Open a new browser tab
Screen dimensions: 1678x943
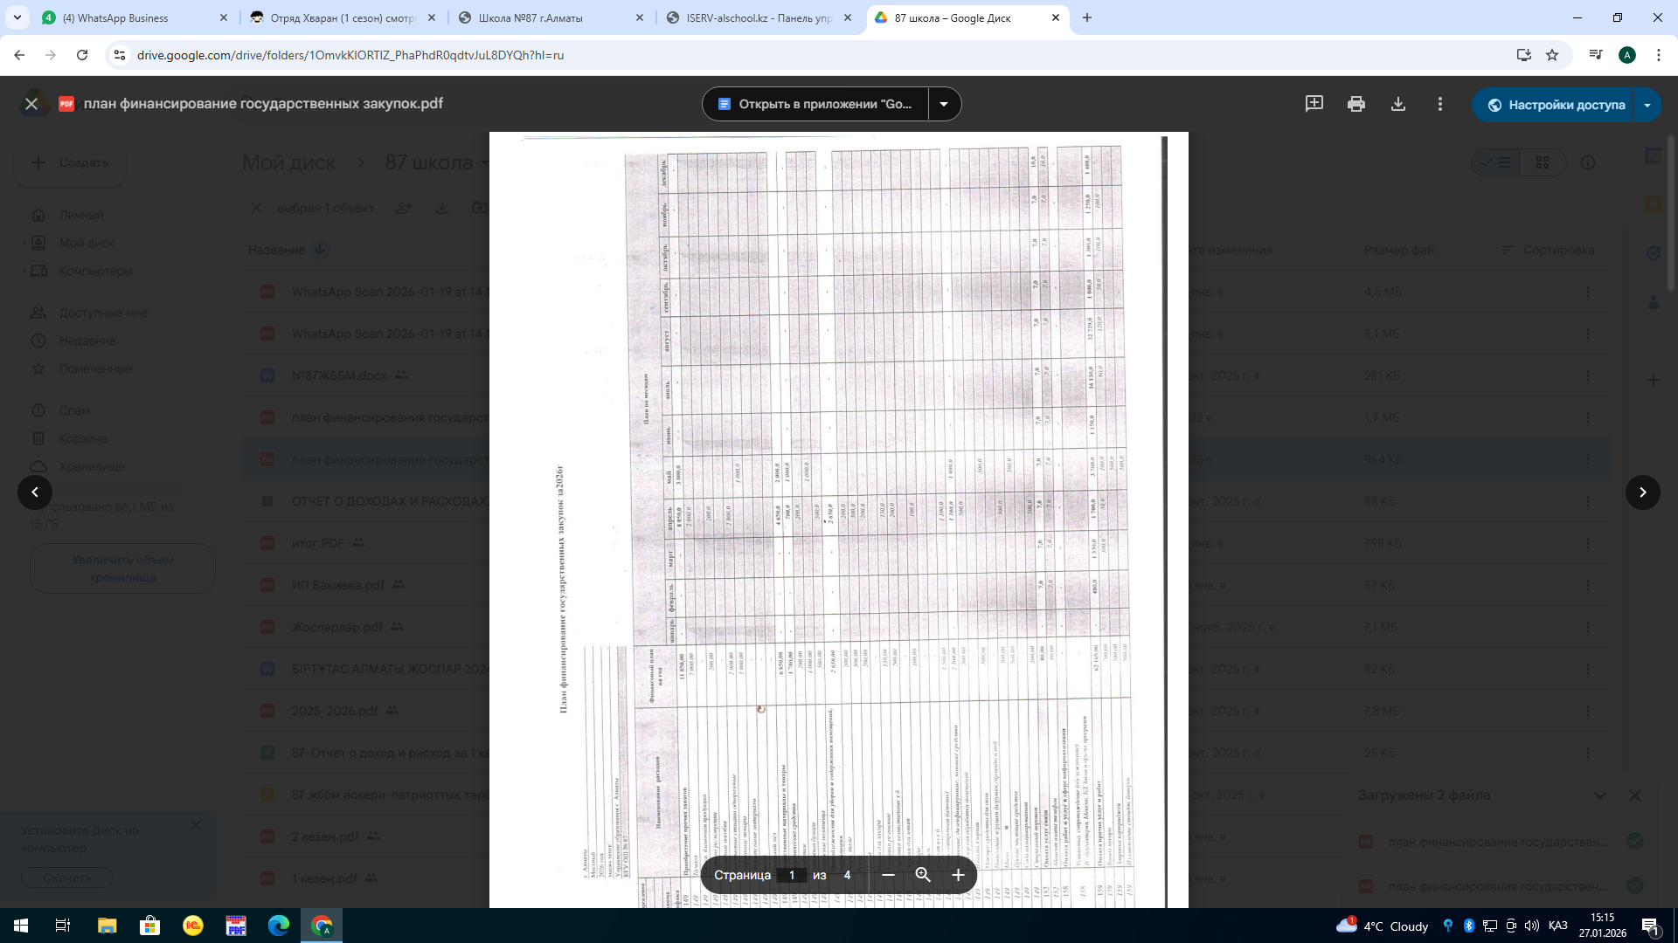[1087, 17]
